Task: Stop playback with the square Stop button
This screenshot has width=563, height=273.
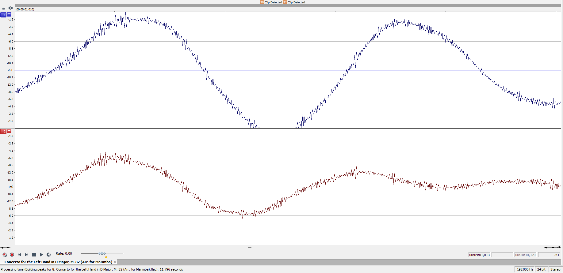Action: point(34,255)
